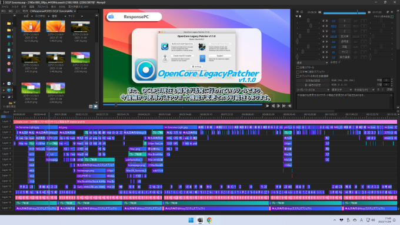The height and width of the screenshot is (225, 400).
Task: Click the X parameter button
Action: (344, 21)
